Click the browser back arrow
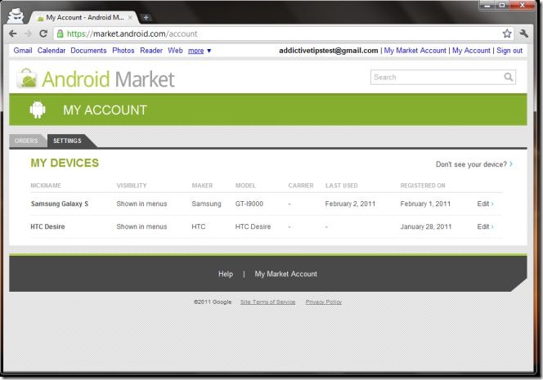543x380 pixels. tap(13, 34)
